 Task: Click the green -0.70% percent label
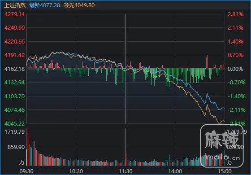(237, 83)
